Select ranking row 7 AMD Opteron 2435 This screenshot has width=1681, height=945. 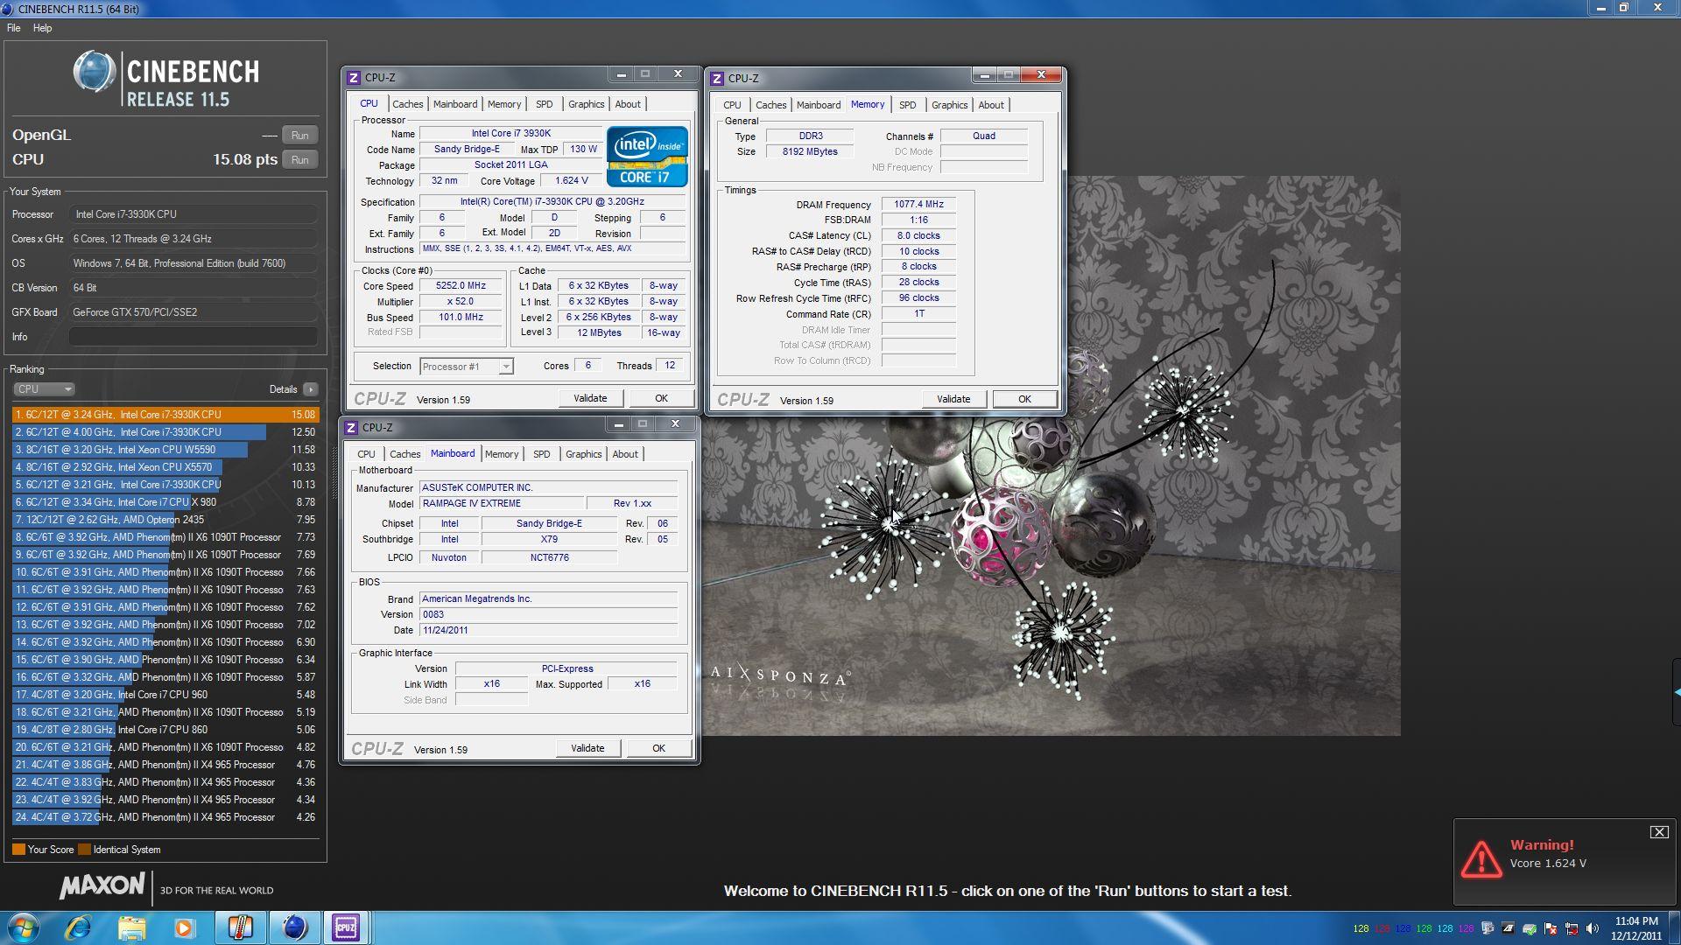(x=165, y=520)
